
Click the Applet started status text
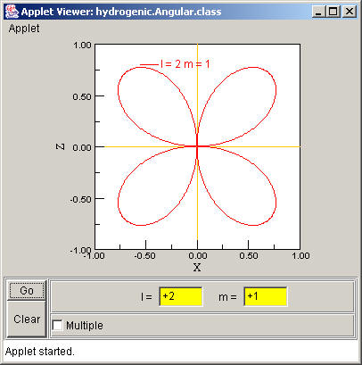tap(40, 352)
